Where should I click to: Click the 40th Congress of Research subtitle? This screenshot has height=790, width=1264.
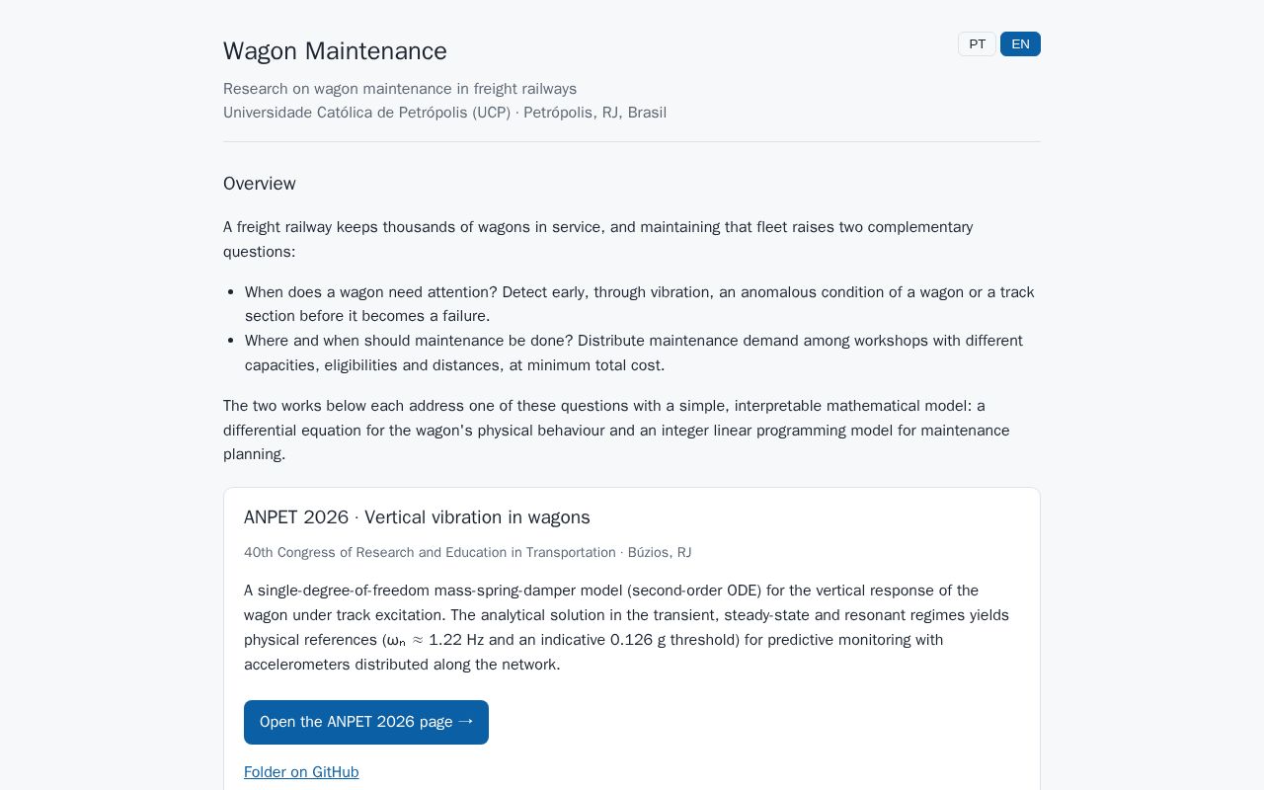[x=467, y=553]
